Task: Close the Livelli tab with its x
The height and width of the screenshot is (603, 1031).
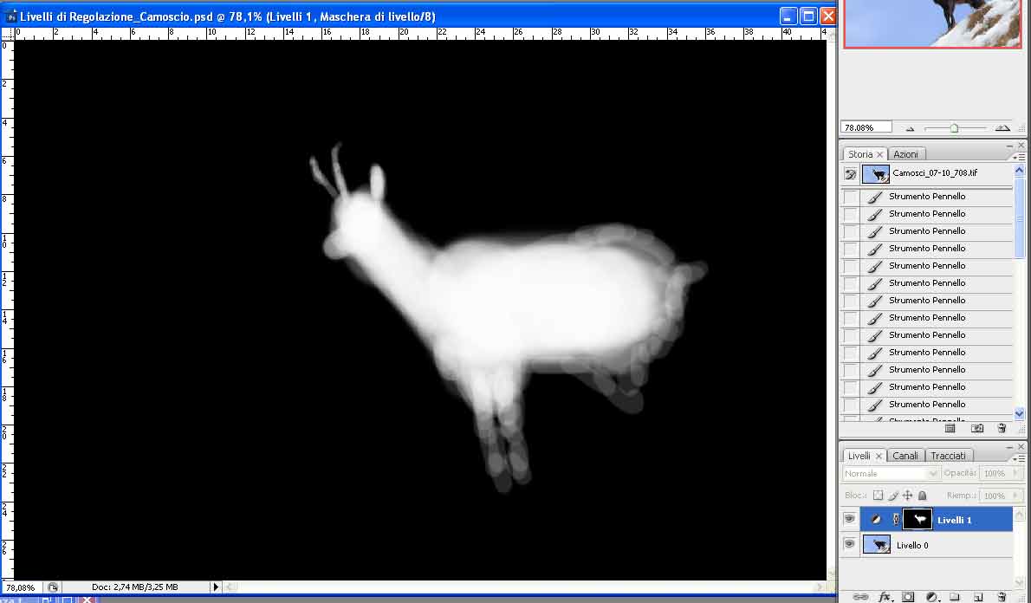Action: click(x=879, y=456)
